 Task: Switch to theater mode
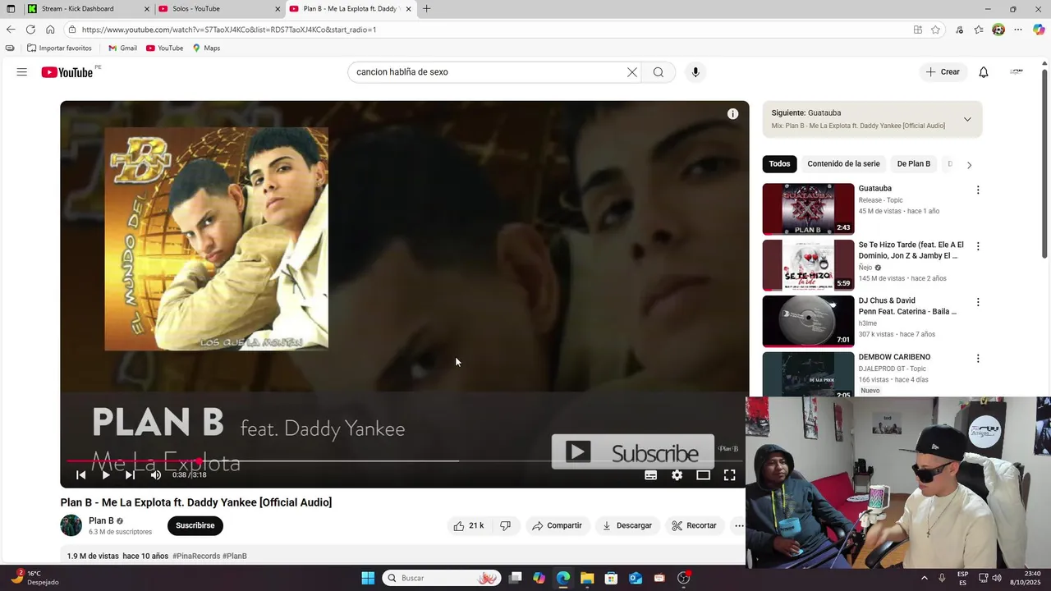[x=704, y=474]
